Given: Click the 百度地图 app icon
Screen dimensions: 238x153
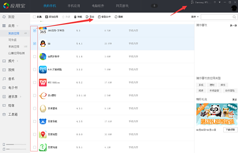Looking at the screenshot, I should point(43,134).
